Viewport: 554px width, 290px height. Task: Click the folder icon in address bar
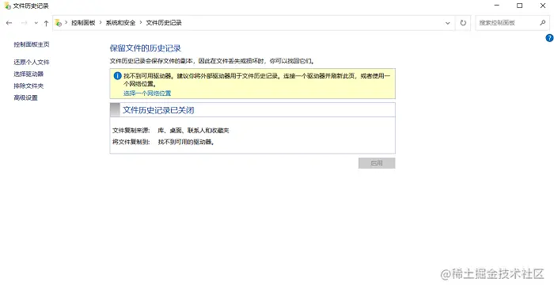tap(59, 23)
